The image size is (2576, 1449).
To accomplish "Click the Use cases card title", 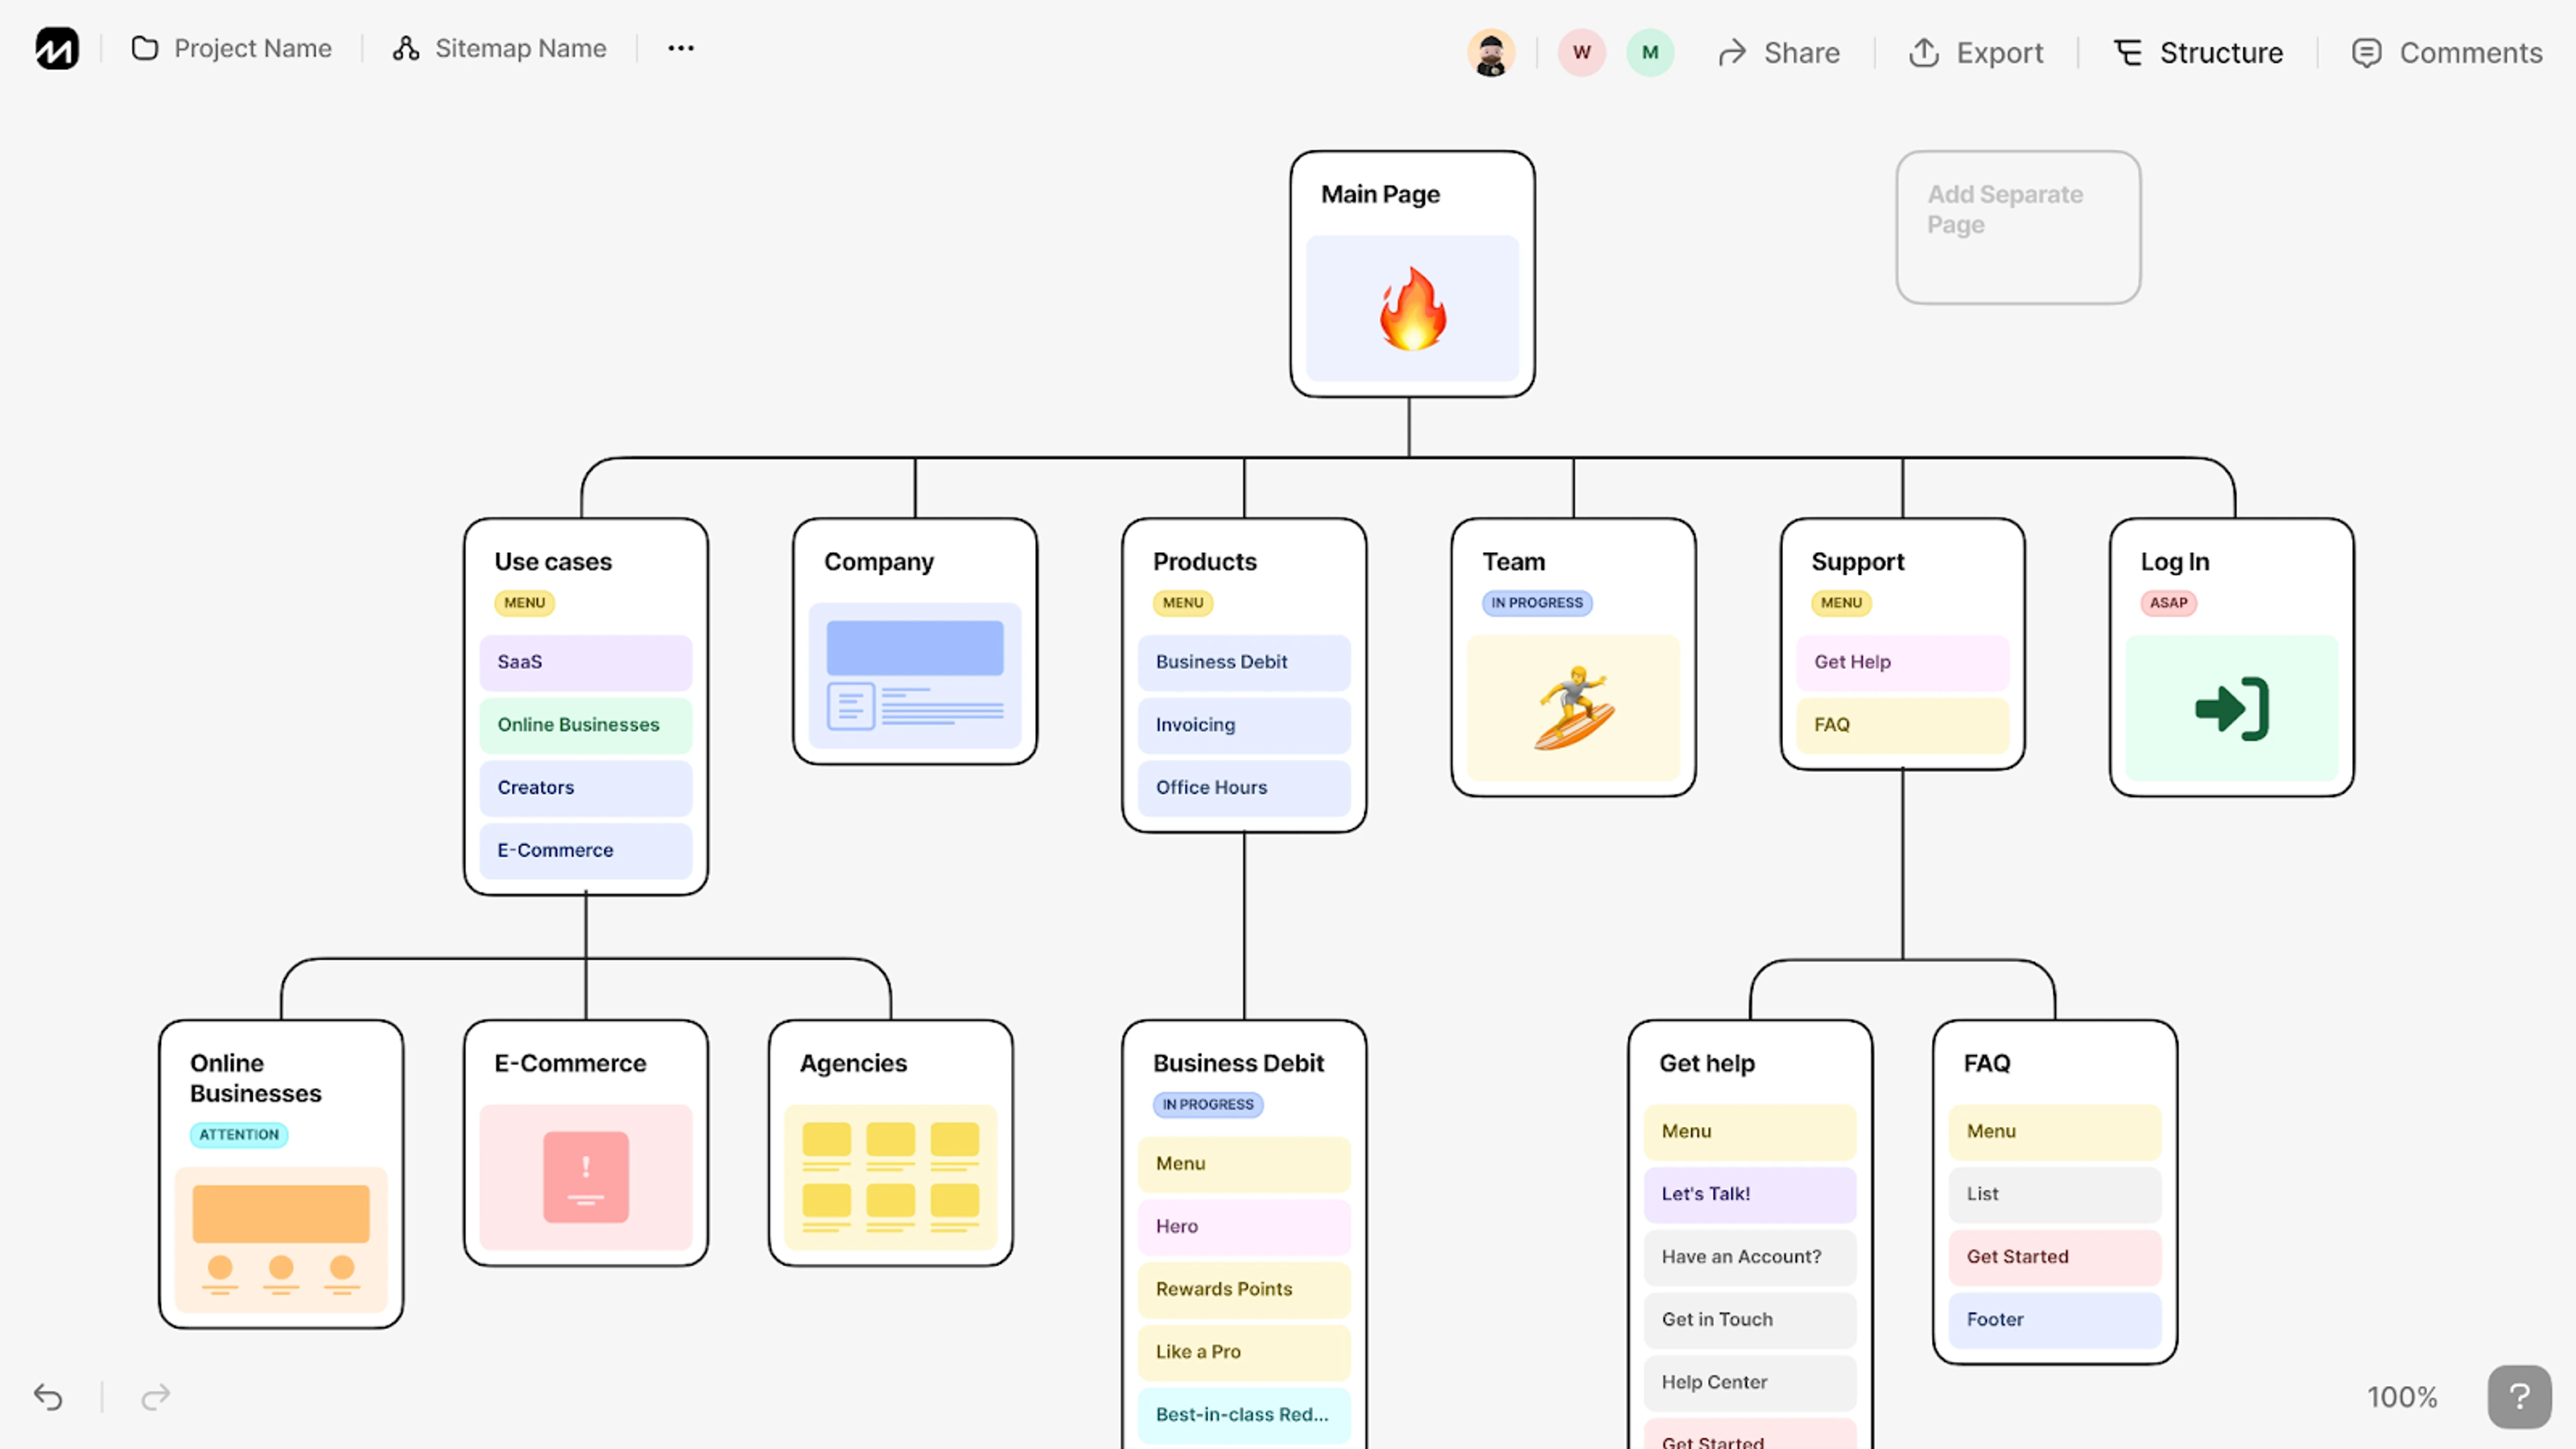I will tap(553, 562).
